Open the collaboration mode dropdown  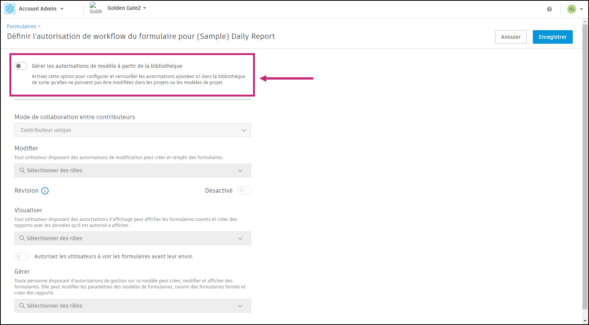click(133, 130)
